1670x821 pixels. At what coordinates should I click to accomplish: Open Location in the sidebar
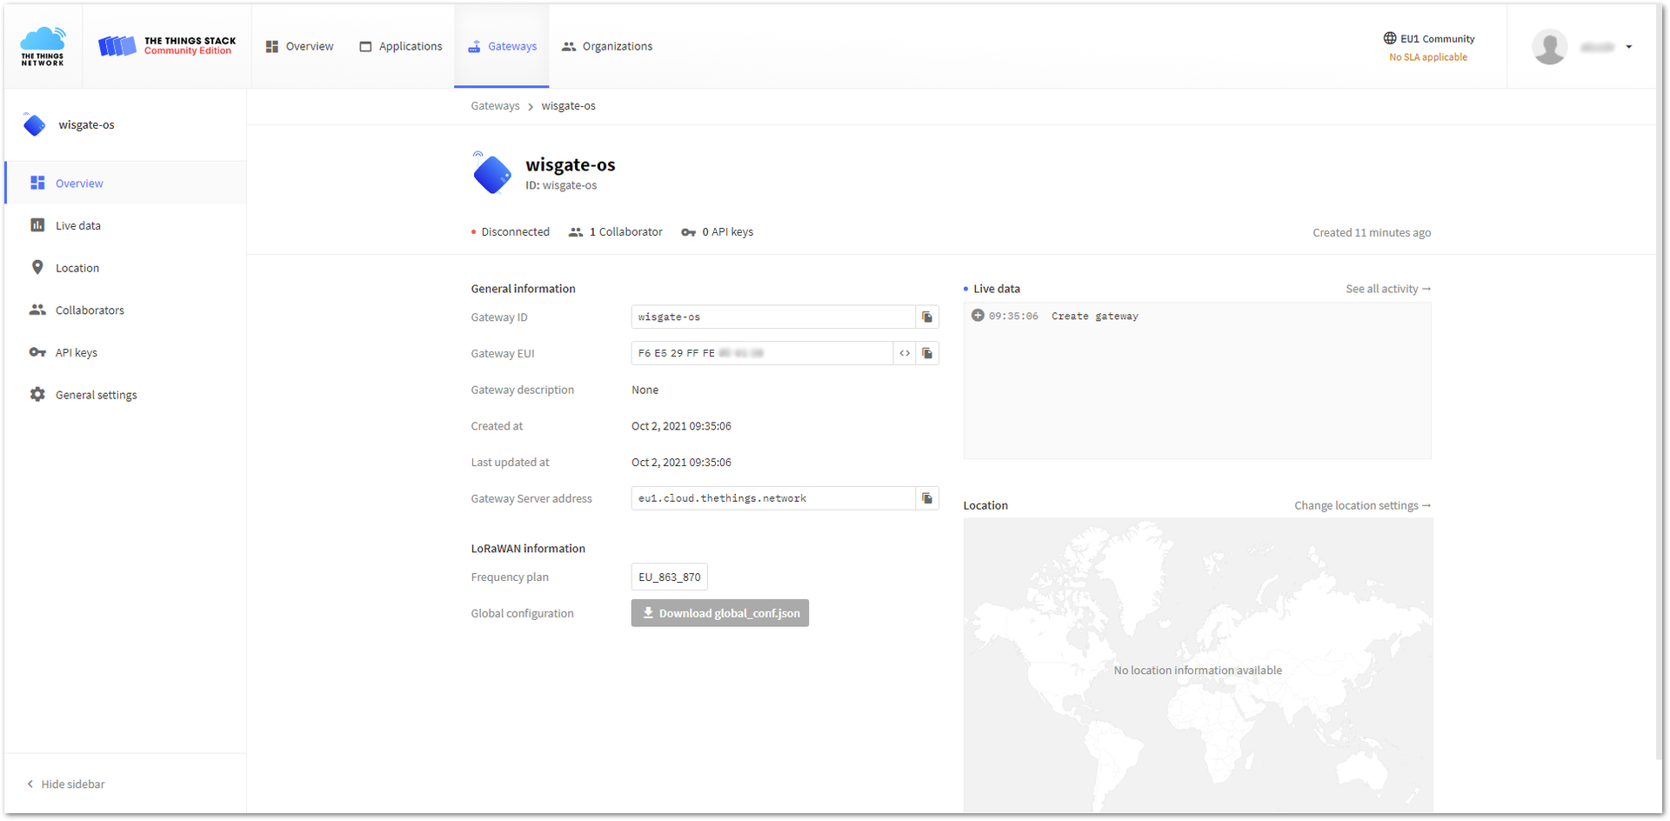coord(125,268)
